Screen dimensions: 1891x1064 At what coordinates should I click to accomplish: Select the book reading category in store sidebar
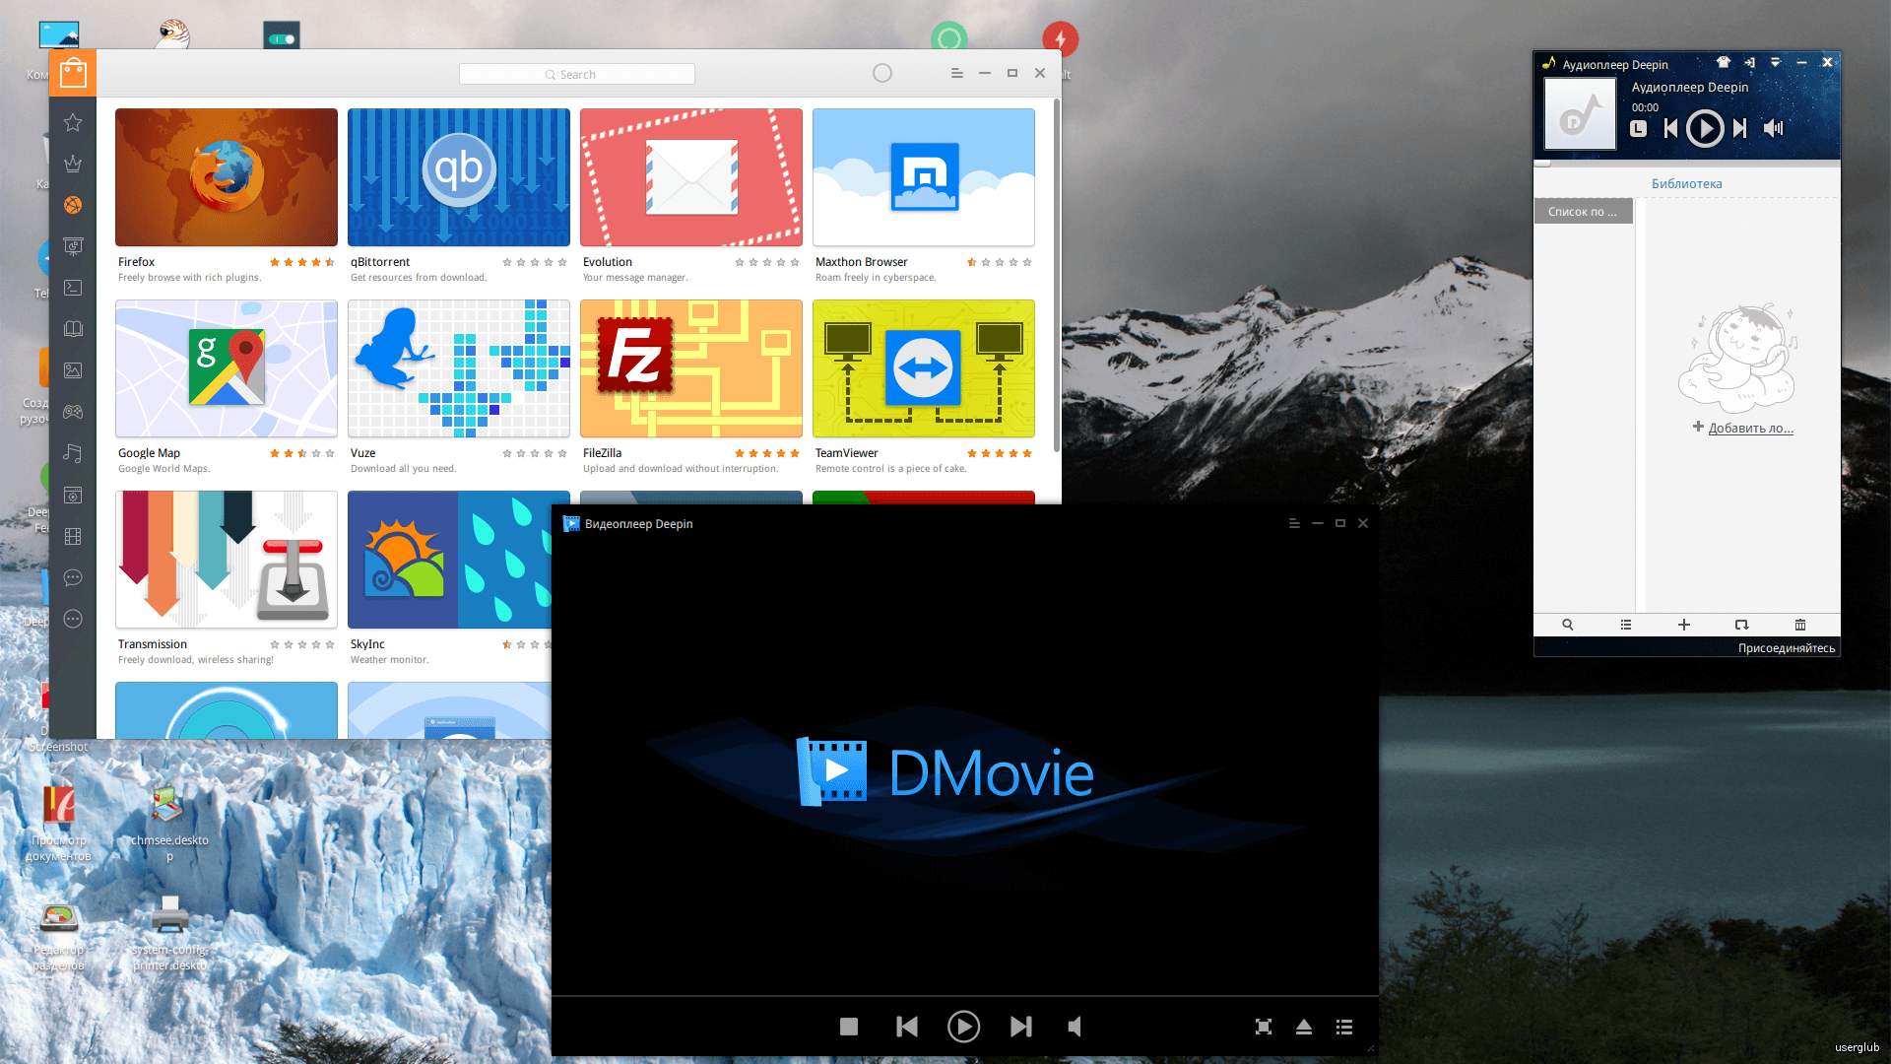73,329
